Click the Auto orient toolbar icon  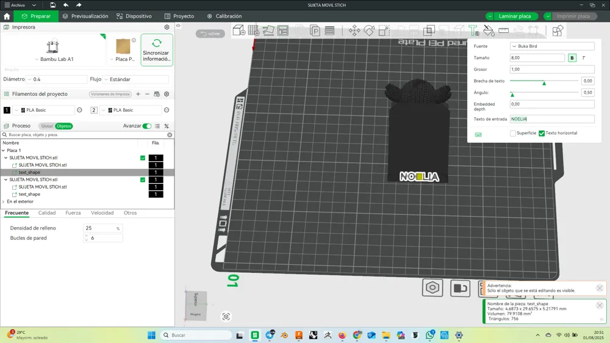[x=268, y=31]
